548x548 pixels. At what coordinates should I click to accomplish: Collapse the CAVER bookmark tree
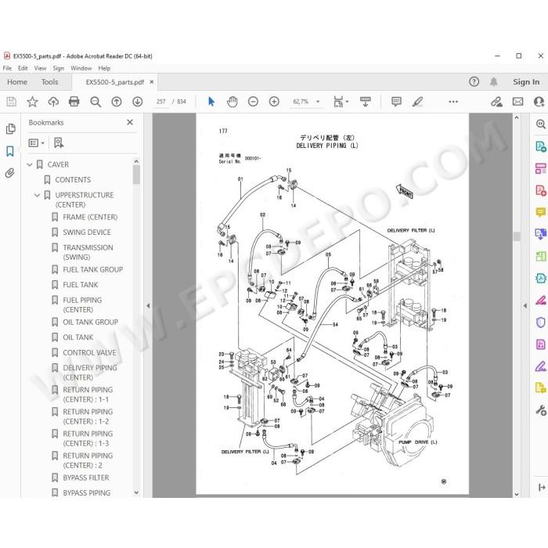30,164
